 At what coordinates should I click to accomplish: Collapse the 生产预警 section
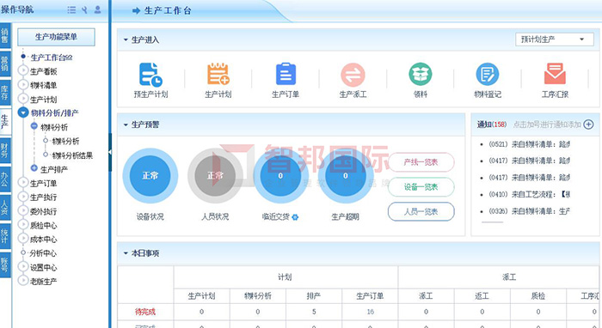(126, 125)
